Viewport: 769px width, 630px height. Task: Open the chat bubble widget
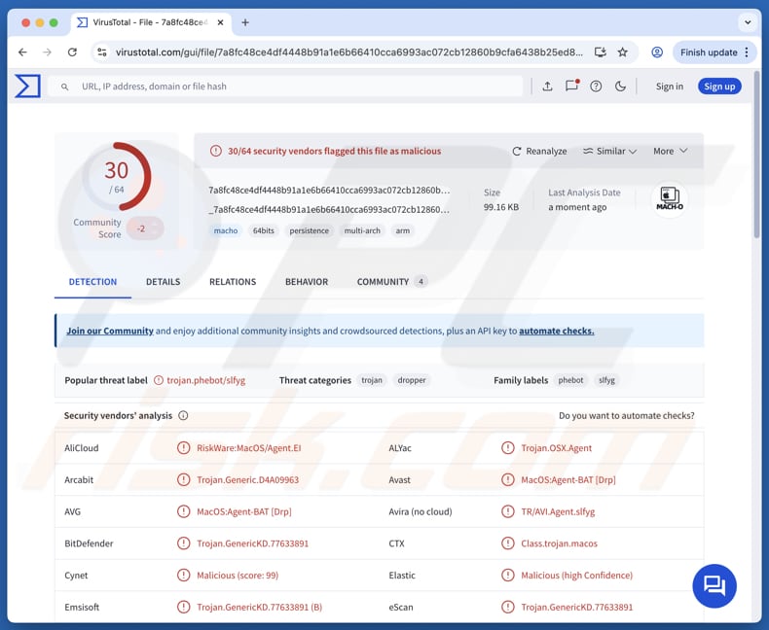tap(714, 585)
